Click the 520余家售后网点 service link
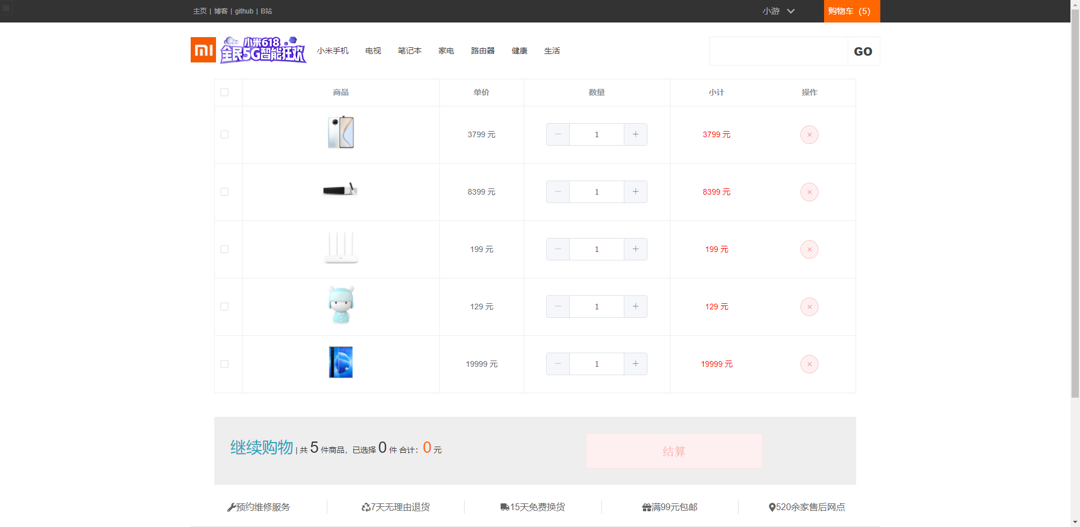The image size is (1080, 527). tap(807, 507)
